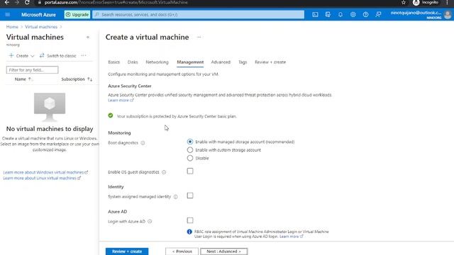The height and width of the screenshot is (255, 454).
Task: Open the Review + create tab
Action: pos(270,62)
